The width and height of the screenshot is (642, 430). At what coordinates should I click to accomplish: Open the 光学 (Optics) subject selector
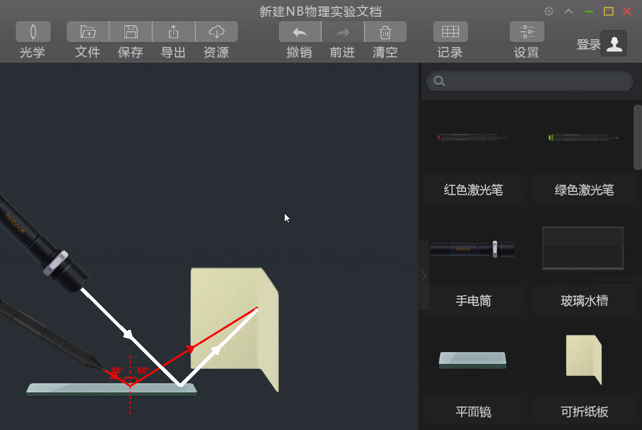pyautogui.click(x=33, y=32)
